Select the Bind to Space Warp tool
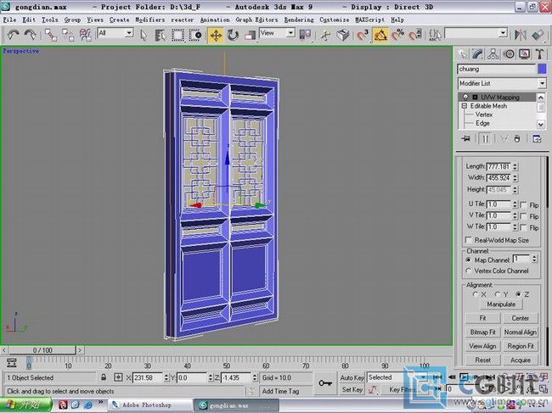This screenshot has width=552, height=413. pyautogui.click(x=85, y=35)
